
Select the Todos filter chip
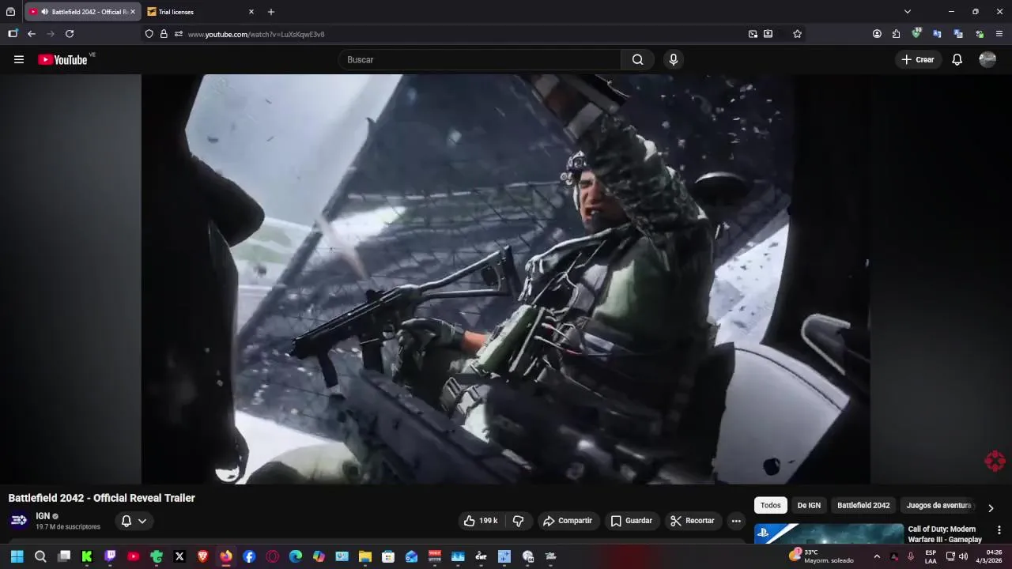pyautogui.click(x=770, y=505)
